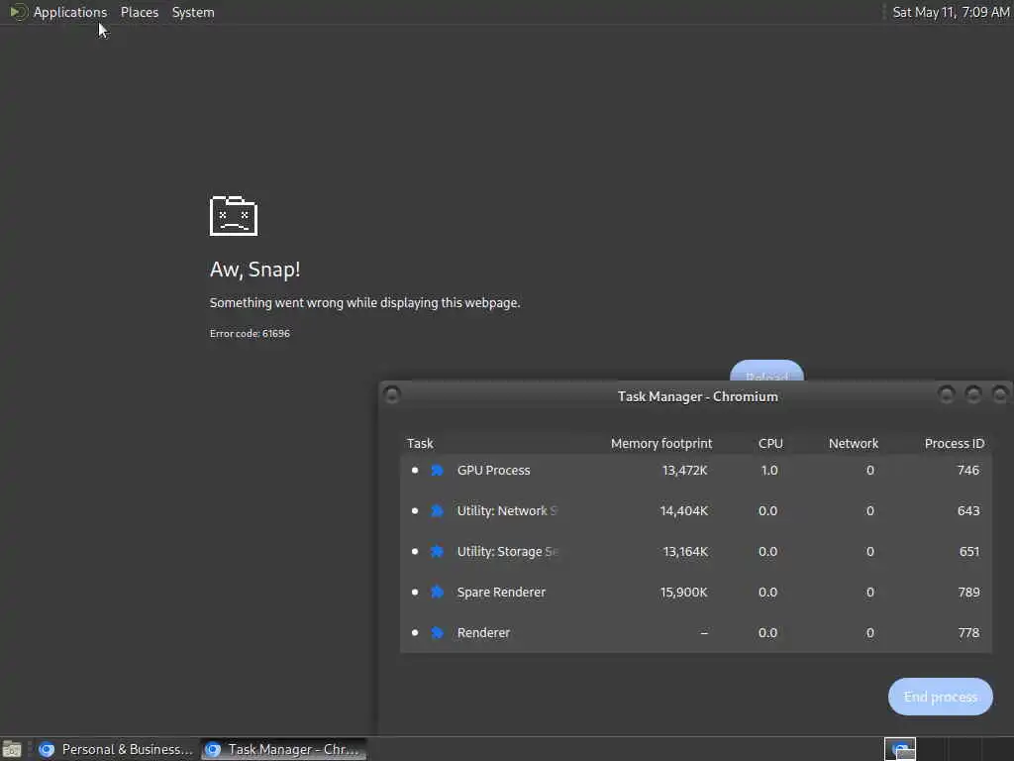Click the Reload button on crashed page

click(x=767, y=372)
